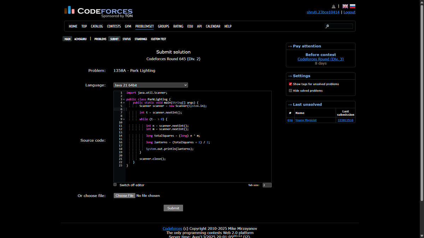Collapse code fold arrow on line 4
The width and height of the screenshot is (424, 238).
(124, 103)
